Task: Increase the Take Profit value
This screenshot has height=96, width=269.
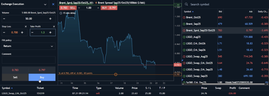Action: 50,32
